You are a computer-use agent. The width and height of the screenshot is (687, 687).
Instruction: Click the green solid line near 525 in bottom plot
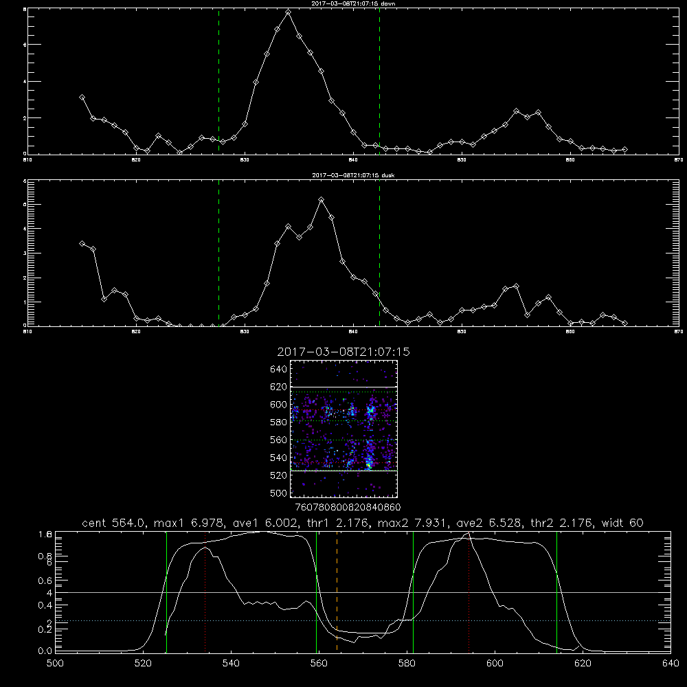pyautogui.click(x=166, y=592)
